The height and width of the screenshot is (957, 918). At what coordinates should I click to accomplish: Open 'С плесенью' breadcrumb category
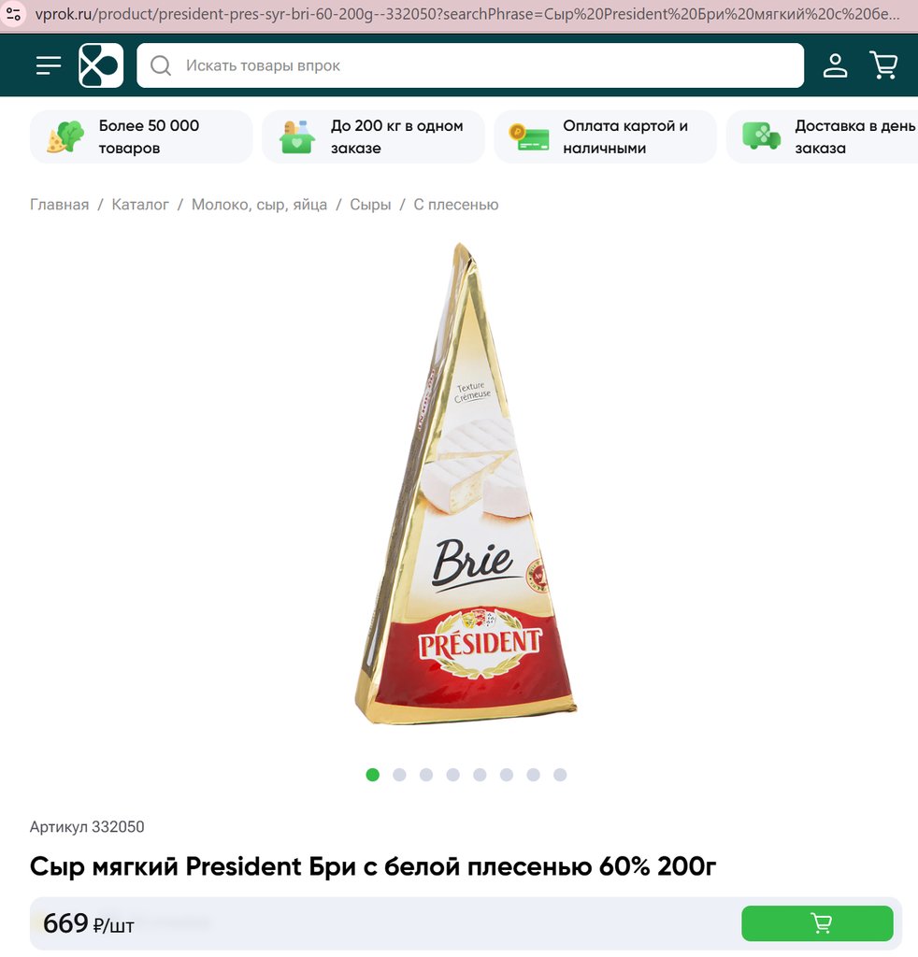pos(456,205)
